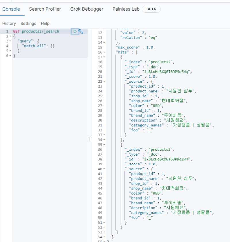This screenshot has height=242, width=230.
Task: Switch to the Painless Lab tab
Action: point(126,9)
